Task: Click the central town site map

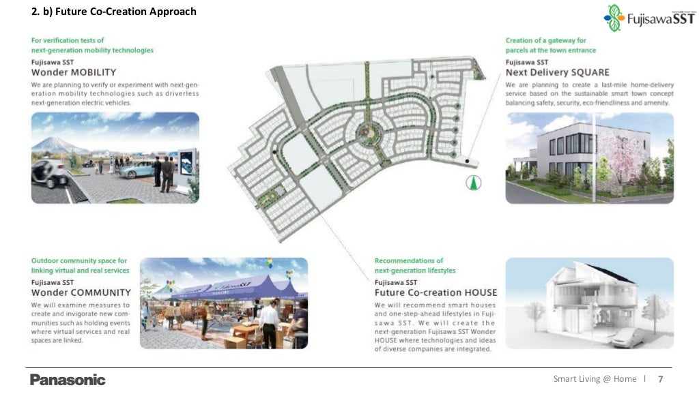Action: click(x=356, y=149)
